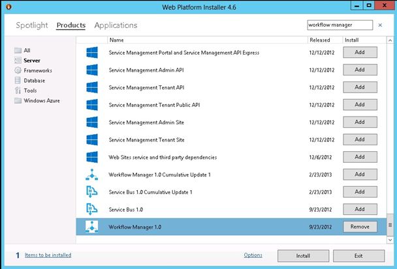The width and height of the screenshot is (397, 269).
Task: Switch to the Products tab
Action: (71, 25)
